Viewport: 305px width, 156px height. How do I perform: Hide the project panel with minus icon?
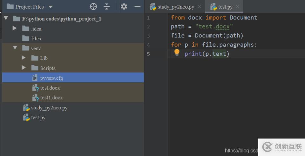[x=137, y=7]
